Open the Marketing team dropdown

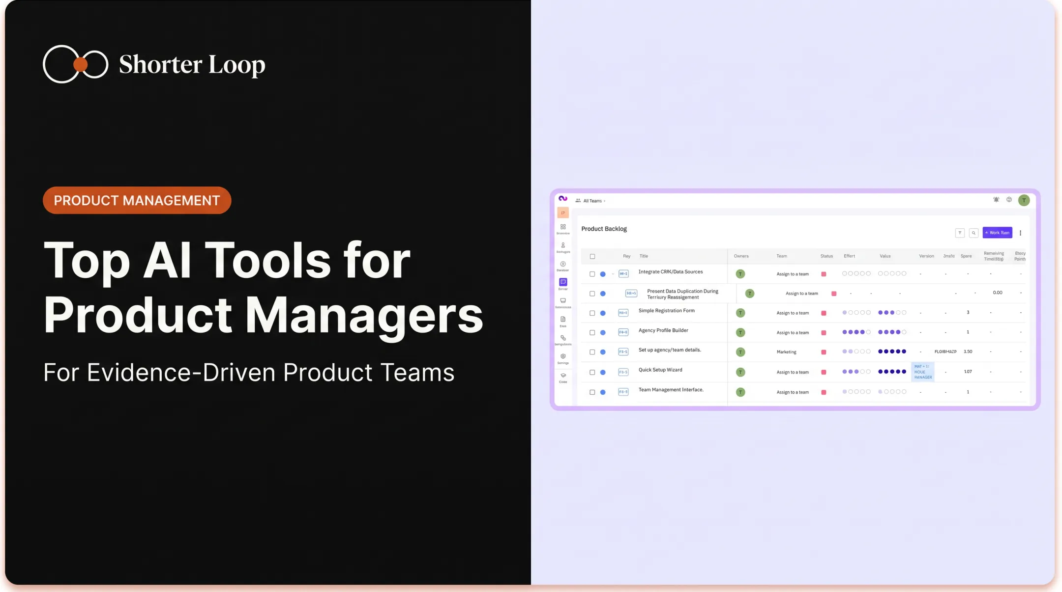pyautogui.click(x=786, y=352)
